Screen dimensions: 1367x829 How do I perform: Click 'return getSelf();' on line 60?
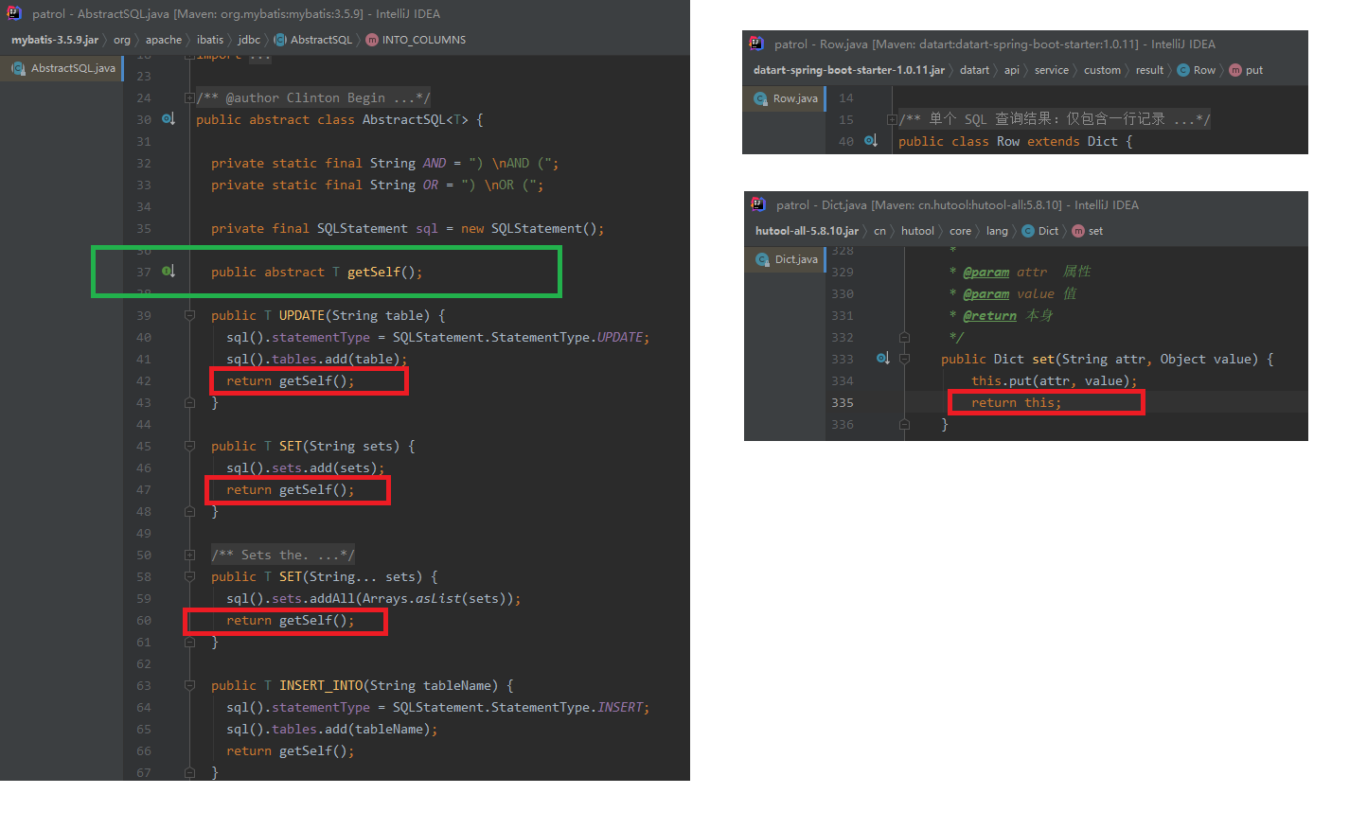pyautogui.click(x=291, y=620)
